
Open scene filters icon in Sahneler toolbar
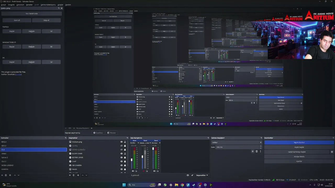(x=10, y=175)
